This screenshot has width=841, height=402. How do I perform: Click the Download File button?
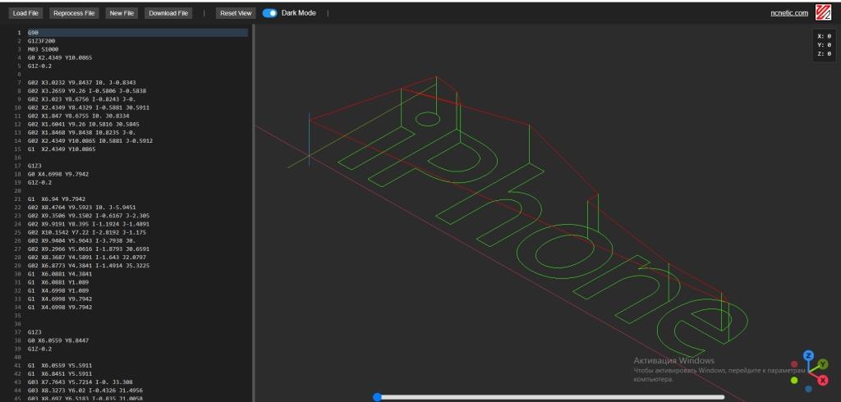[168, 13]
